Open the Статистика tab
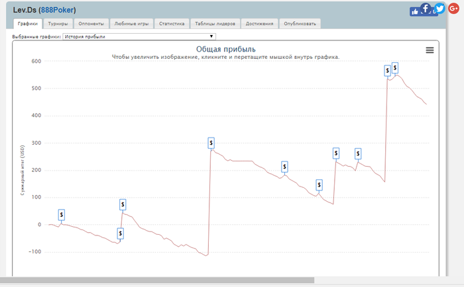This screenshot has height=287, width=464. 172,24
